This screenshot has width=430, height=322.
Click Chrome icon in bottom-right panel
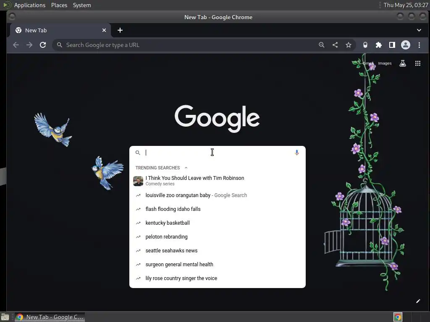(x=398, y=317)
